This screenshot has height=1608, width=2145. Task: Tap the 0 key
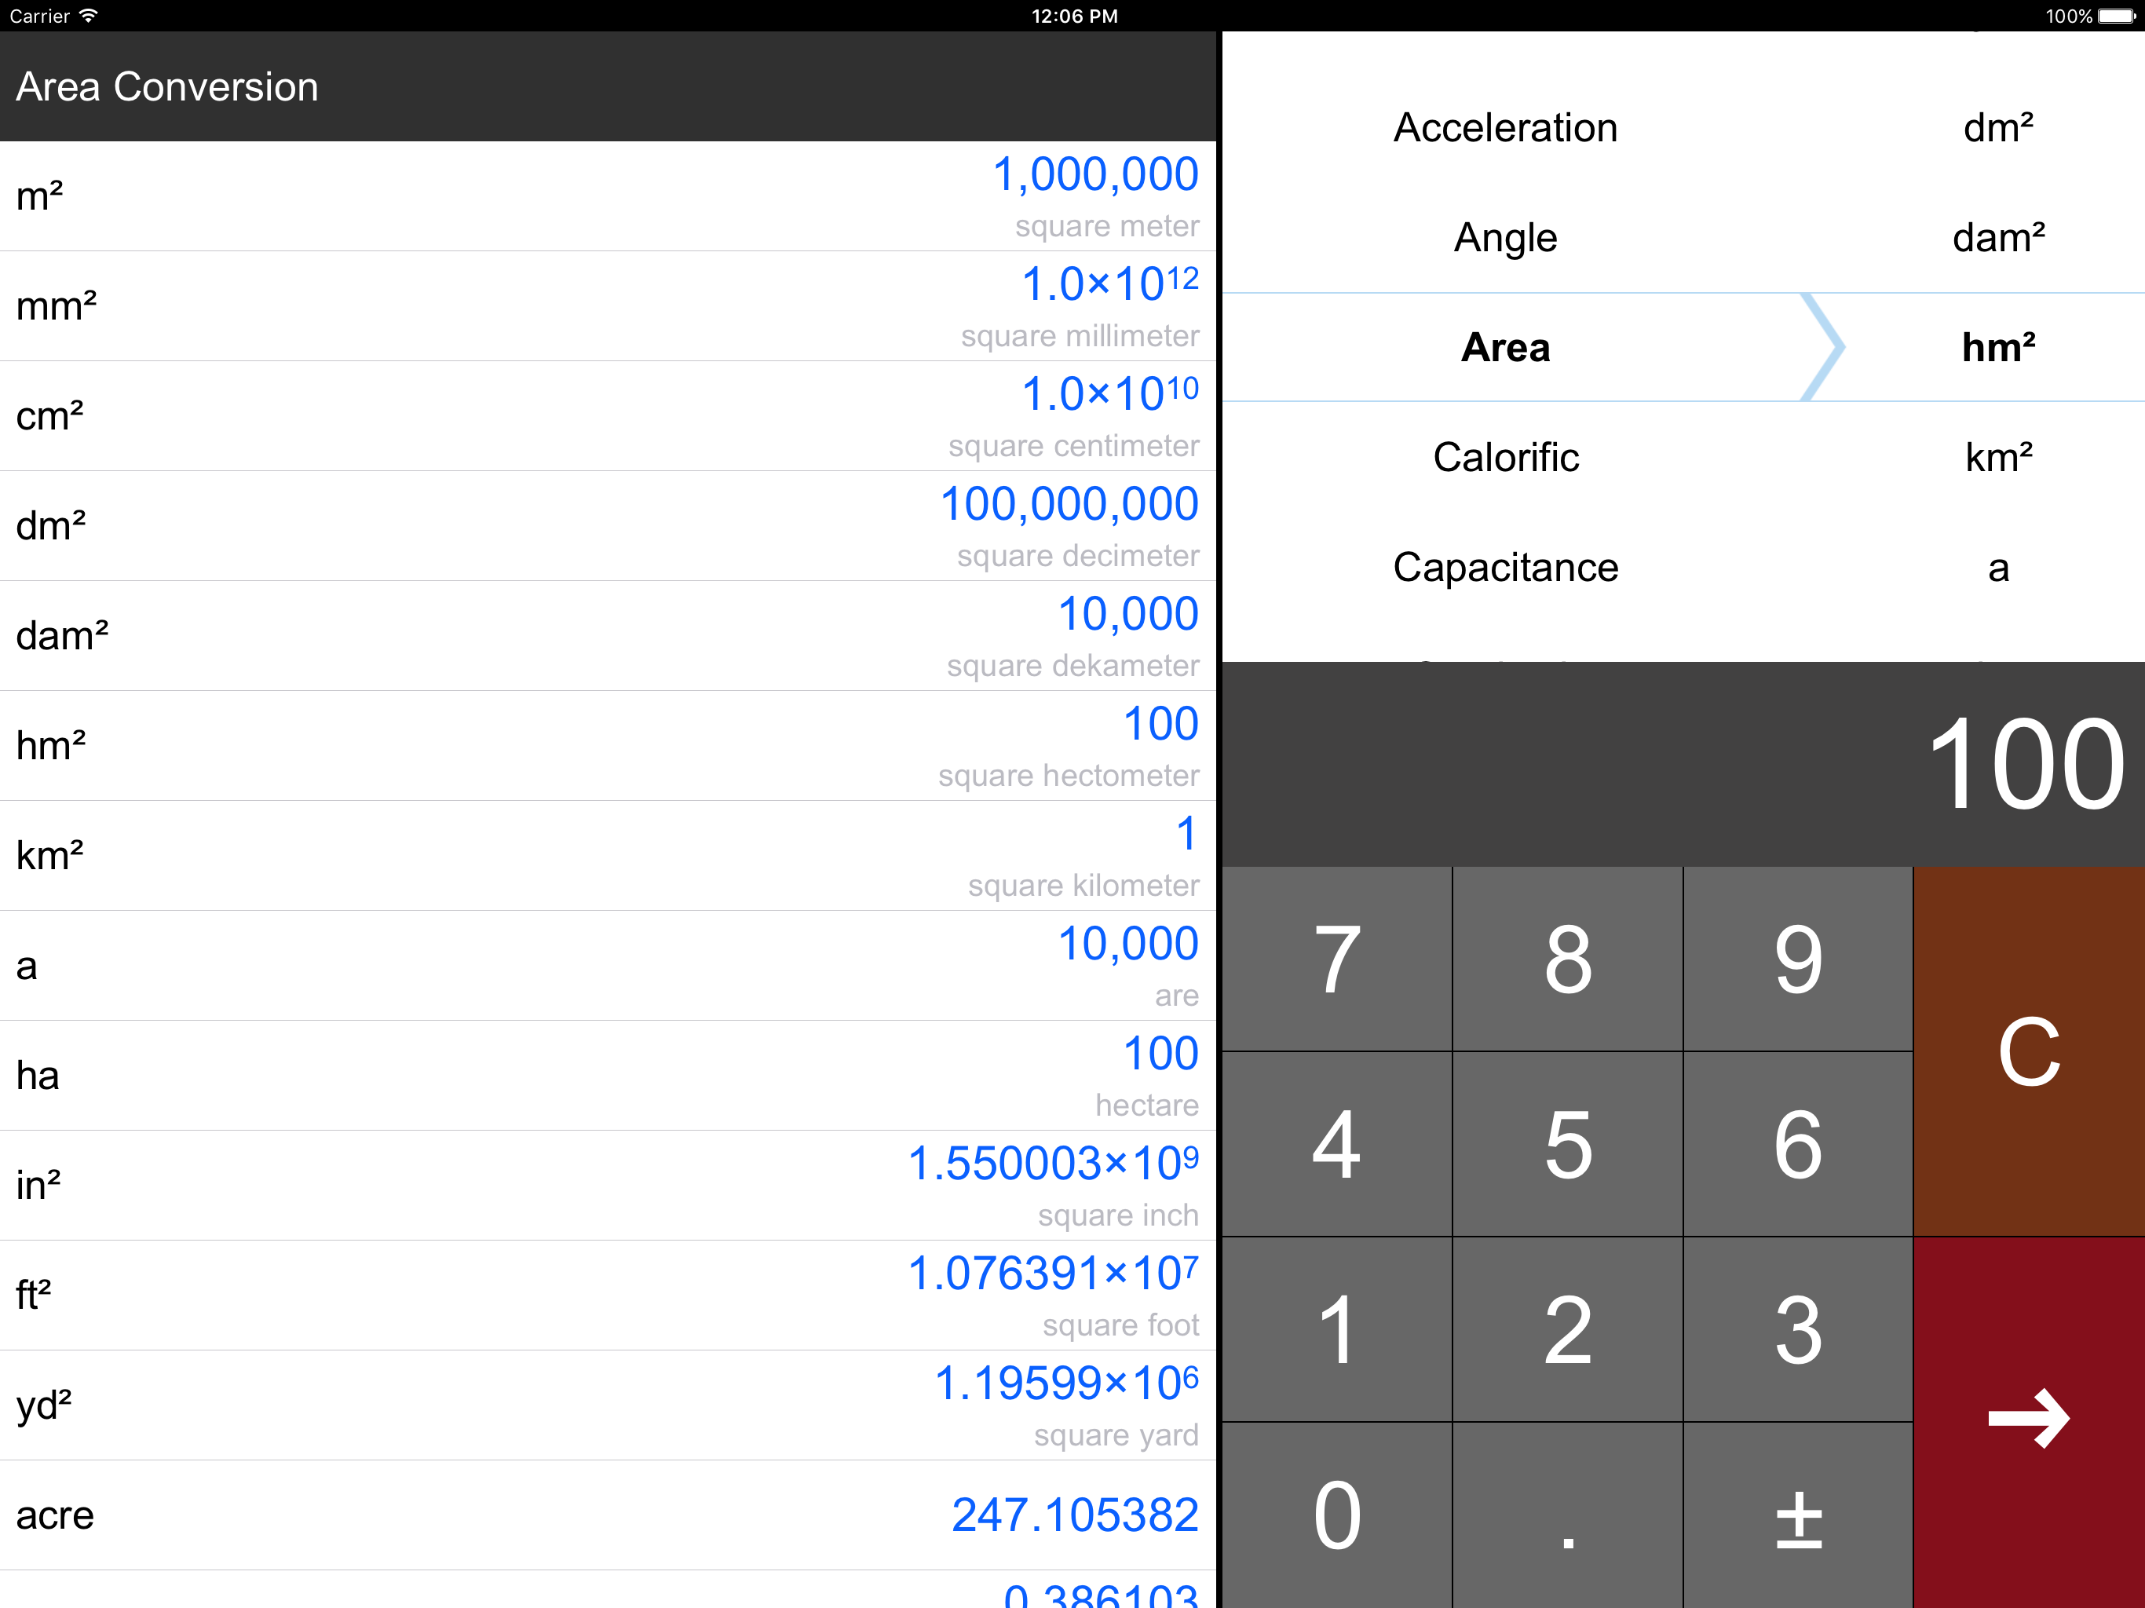coord(1336,1515)
